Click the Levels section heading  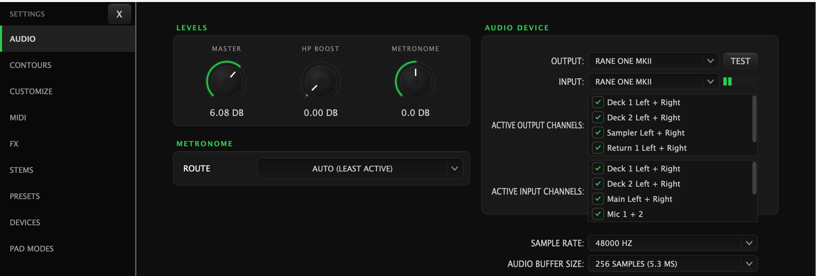[x=192, y=28]
